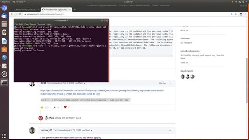The image size is (249, 140).
Task: Select the Terminal icon in the dock
Action: click(4, 82)
